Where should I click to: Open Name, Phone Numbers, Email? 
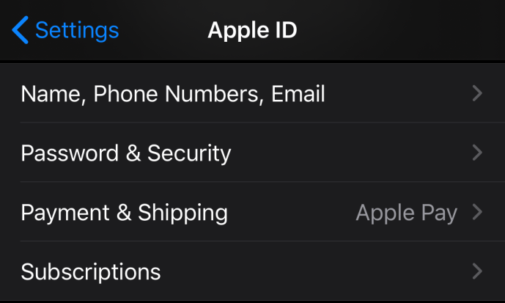point(173,94)
